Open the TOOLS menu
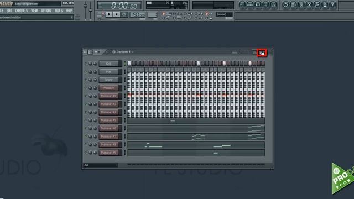Image resolution: width=354 pixels, height=199 pixels. (x=59, y=11)
